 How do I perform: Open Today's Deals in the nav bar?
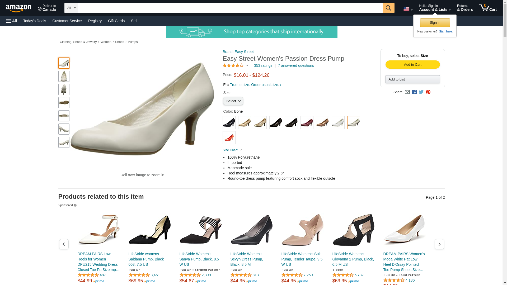tap(35, 21)
